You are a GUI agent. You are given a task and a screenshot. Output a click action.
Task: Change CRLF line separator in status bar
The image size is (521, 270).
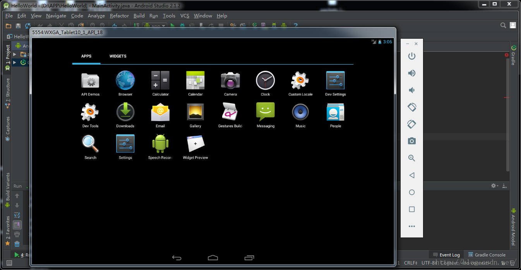click(410, 263)
